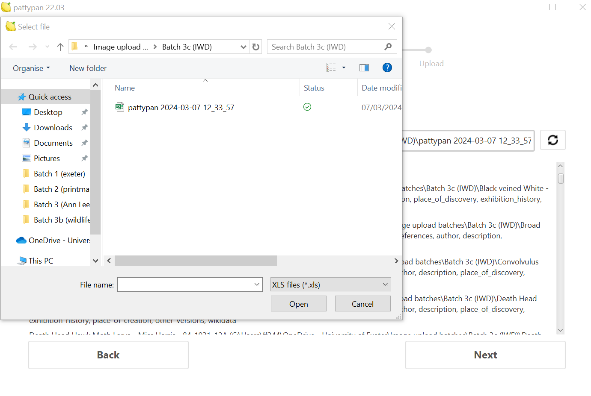The height and width of the screenshot is (396, 591).
Task: Sort by Date modified column
Action: tap(382, 88)
